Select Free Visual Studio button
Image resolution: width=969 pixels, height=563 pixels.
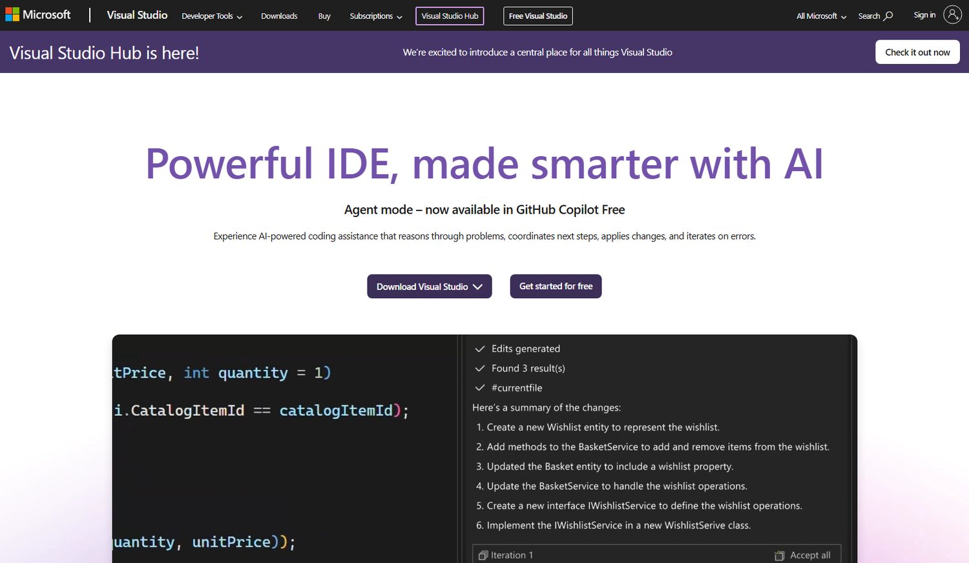(538, 16)
